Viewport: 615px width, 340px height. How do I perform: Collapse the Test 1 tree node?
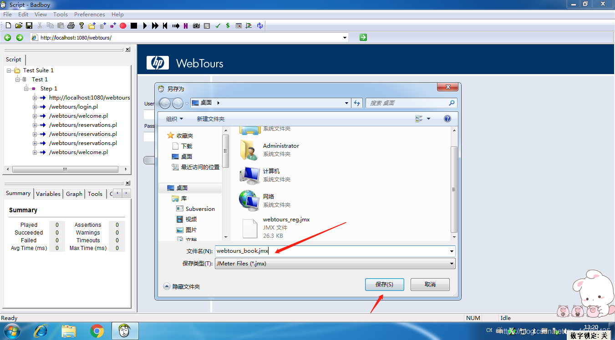coord(18,80)
